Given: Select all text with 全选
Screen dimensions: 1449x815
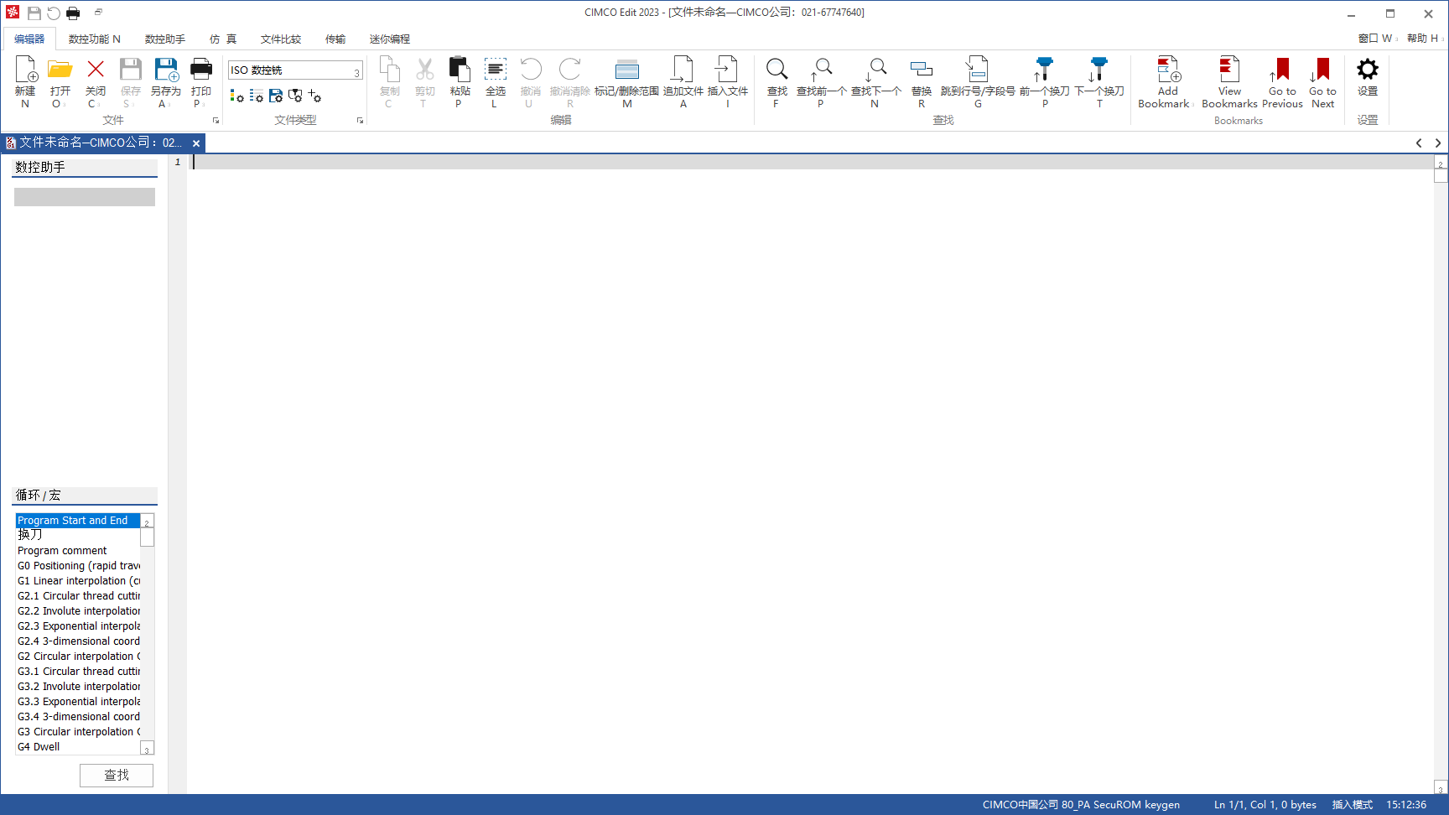Looking at the screenshot, I should point(496,81).
